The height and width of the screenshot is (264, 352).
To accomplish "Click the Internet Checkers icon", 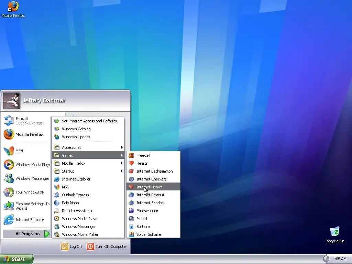I will coord(131,179).
